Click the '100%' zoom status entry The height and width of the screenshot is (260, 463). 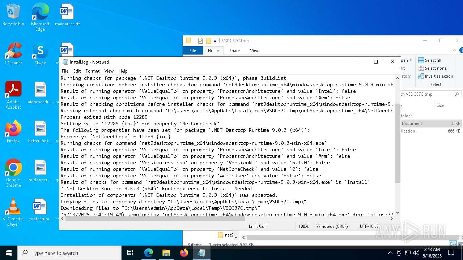pyautogui.click(x=303, y=226)
